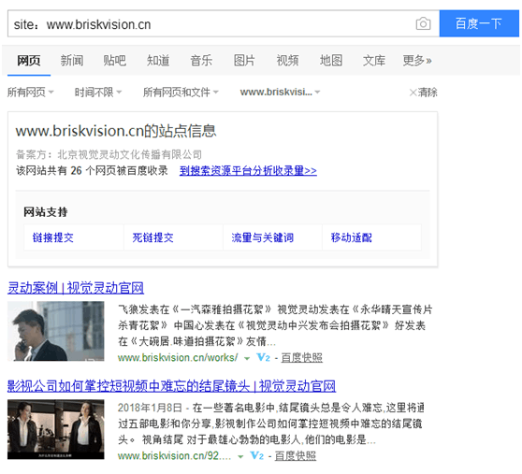Open the www.briskvisi... site filter dropdown

[x=280, y=93]
